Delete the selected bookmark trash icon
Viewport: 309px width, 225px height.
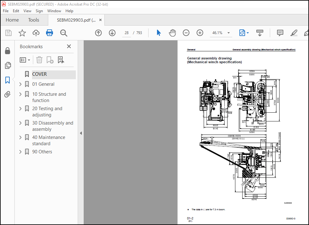[x=39, y=60]
